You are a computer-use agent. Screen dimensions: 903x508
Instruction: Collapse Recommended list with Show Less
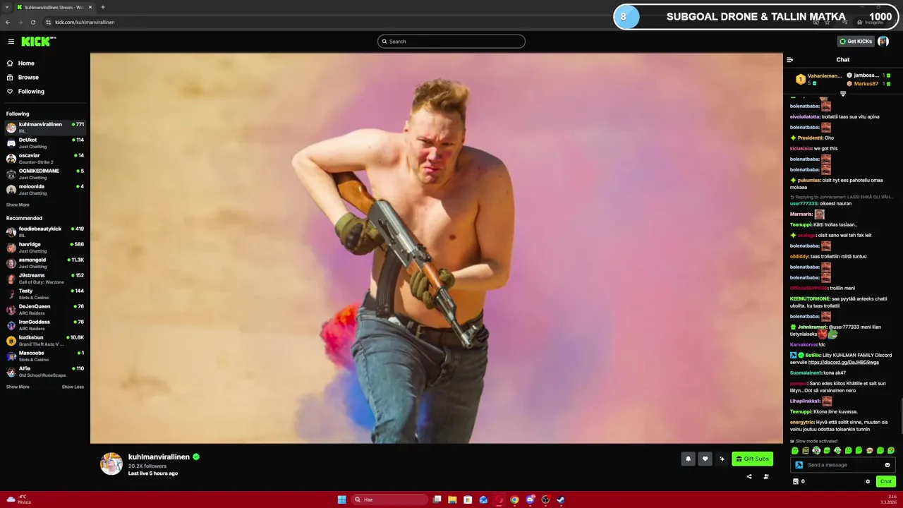(73, 387)
